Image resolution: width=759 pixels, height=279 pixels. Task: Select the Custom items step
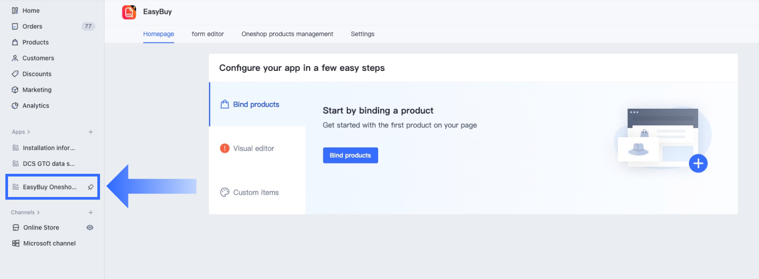(255, 193)
